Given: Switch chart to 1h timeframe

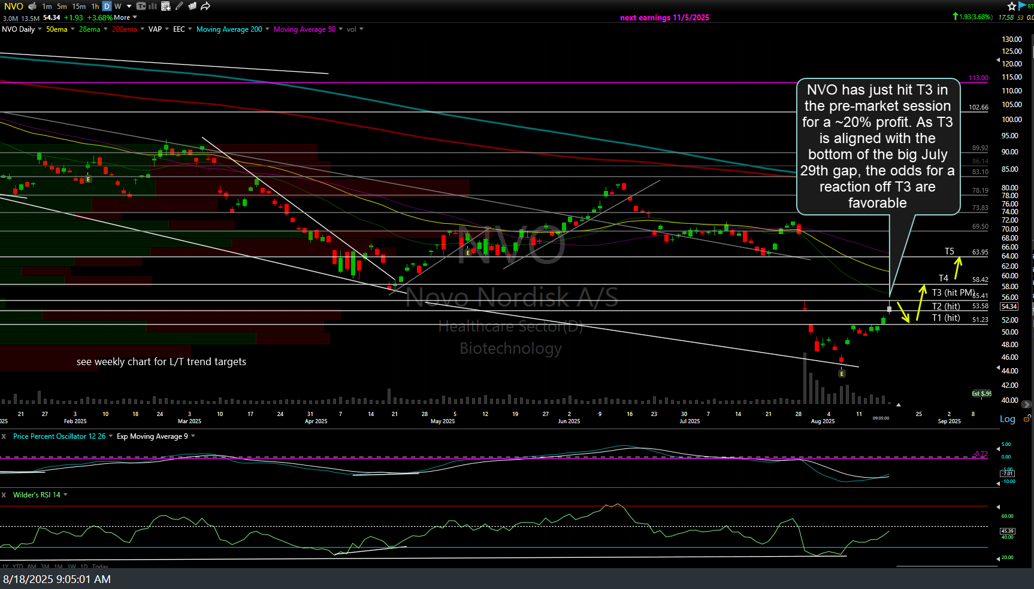Looking at the screenshot, I should pyautogui.click(x=95, y=6).
